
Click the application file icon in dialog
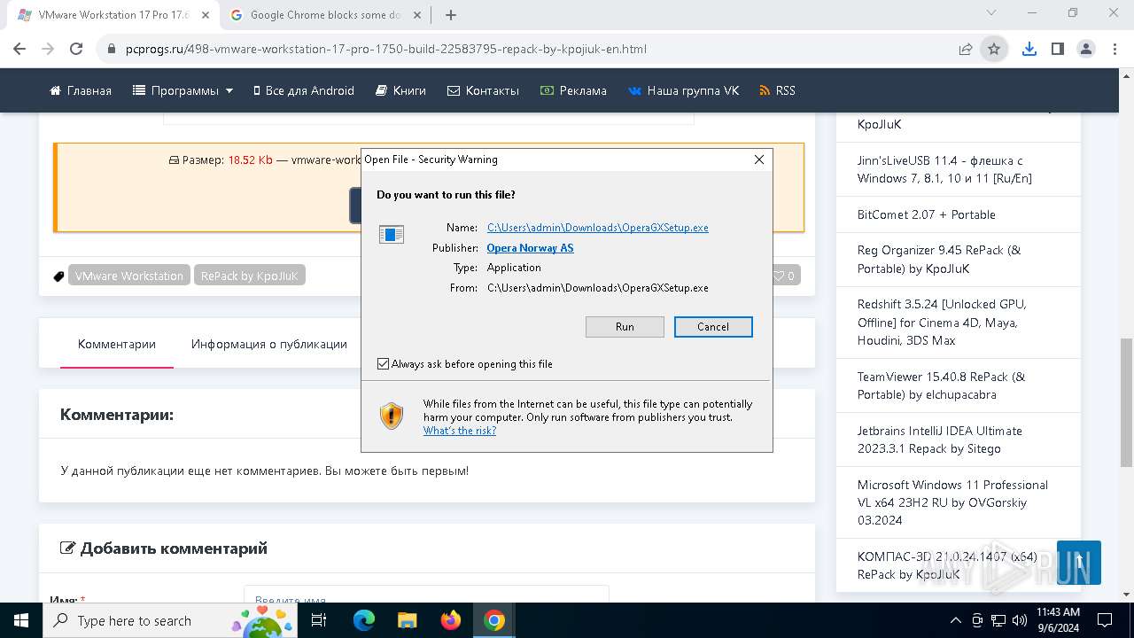pyautogui.click(x=392, y=234)
